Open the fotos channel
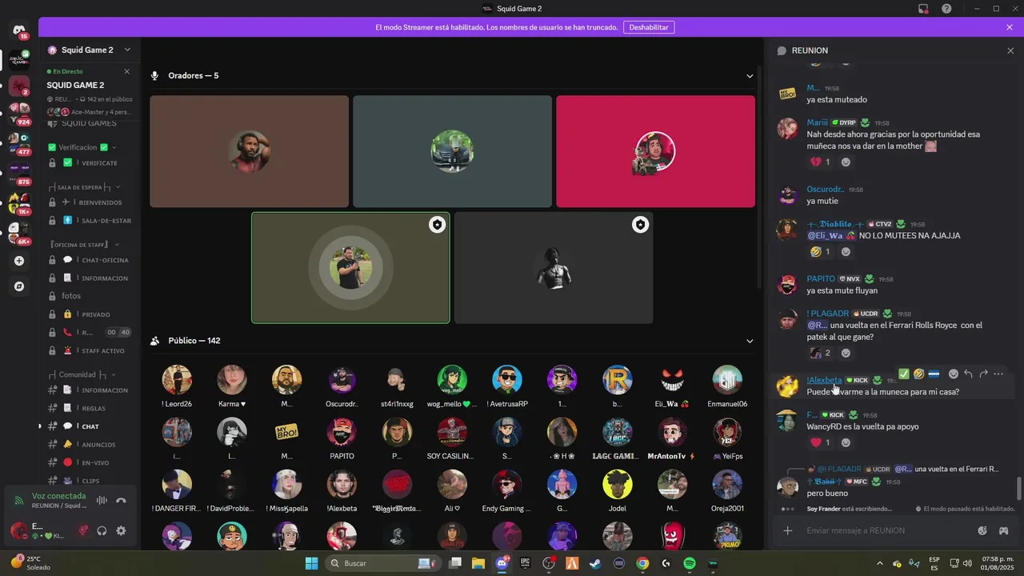 point(90,296)
